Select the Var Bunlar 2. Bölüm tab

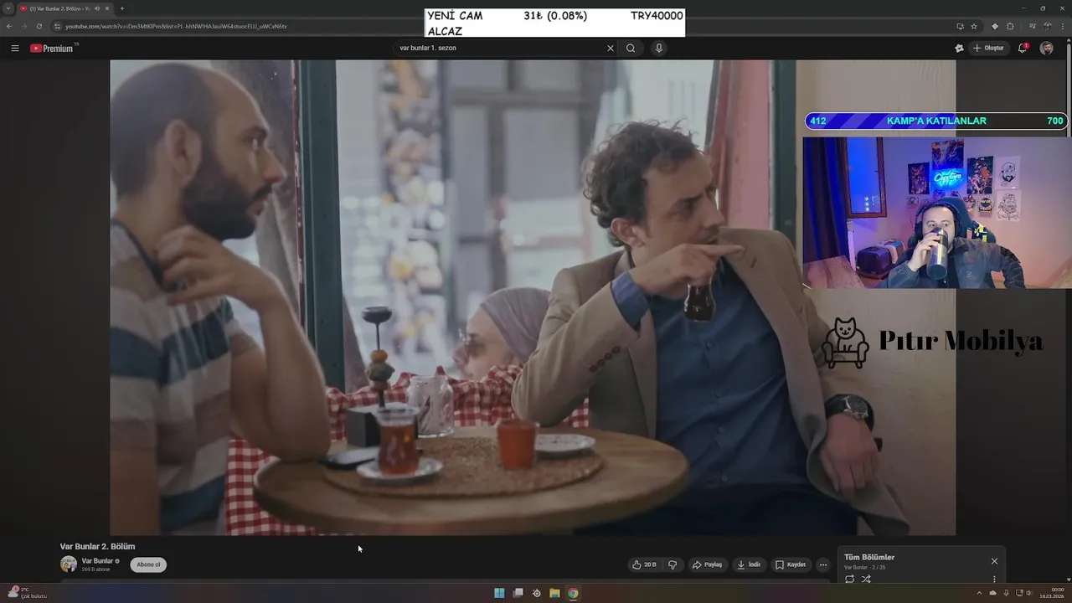[x=65, y=8]
